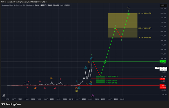Click the circled iv wave label
Image resolution: width=169 pixels, height=108 pixels.
pos(91,84)
